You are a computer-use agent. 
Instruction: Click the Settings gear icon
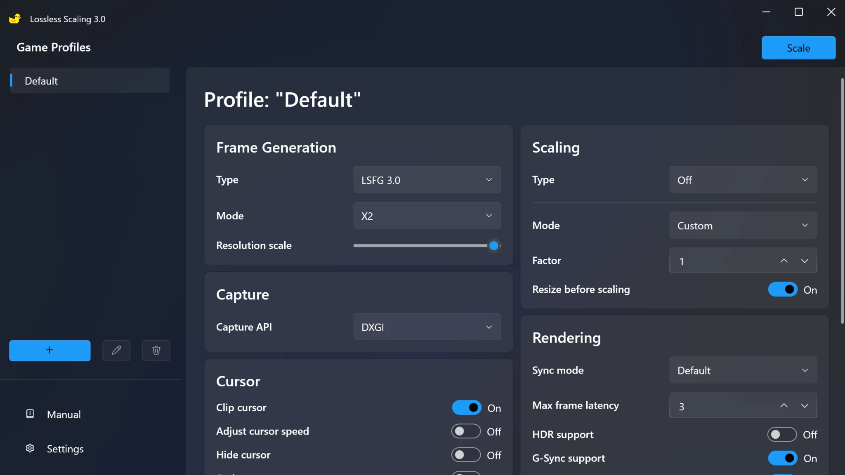pyautogui.click(x=30, y=448)
